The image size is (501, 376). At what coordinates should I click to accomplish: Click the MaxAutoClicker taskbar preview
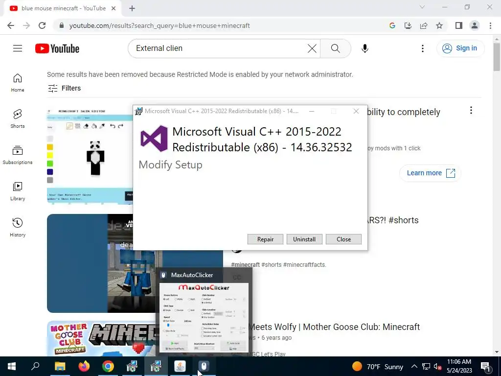[x=204, y=311]
